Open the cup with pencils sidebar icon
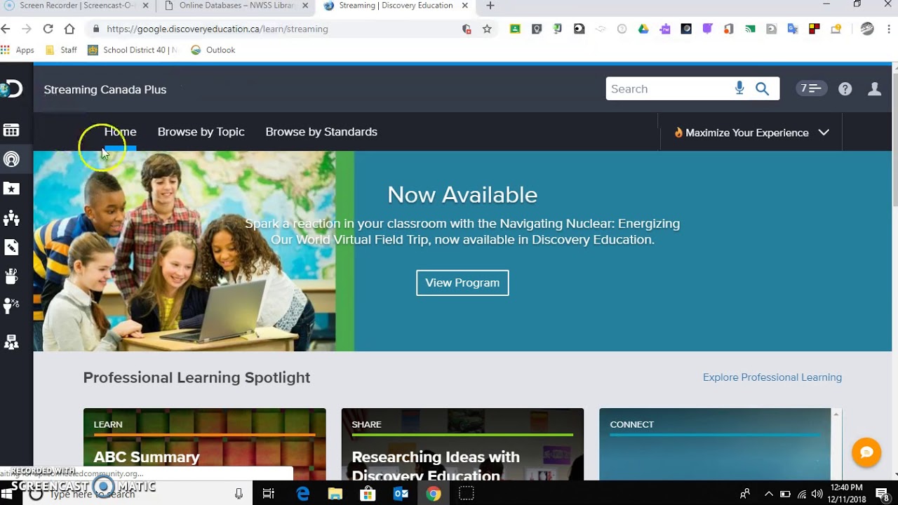 11,276
